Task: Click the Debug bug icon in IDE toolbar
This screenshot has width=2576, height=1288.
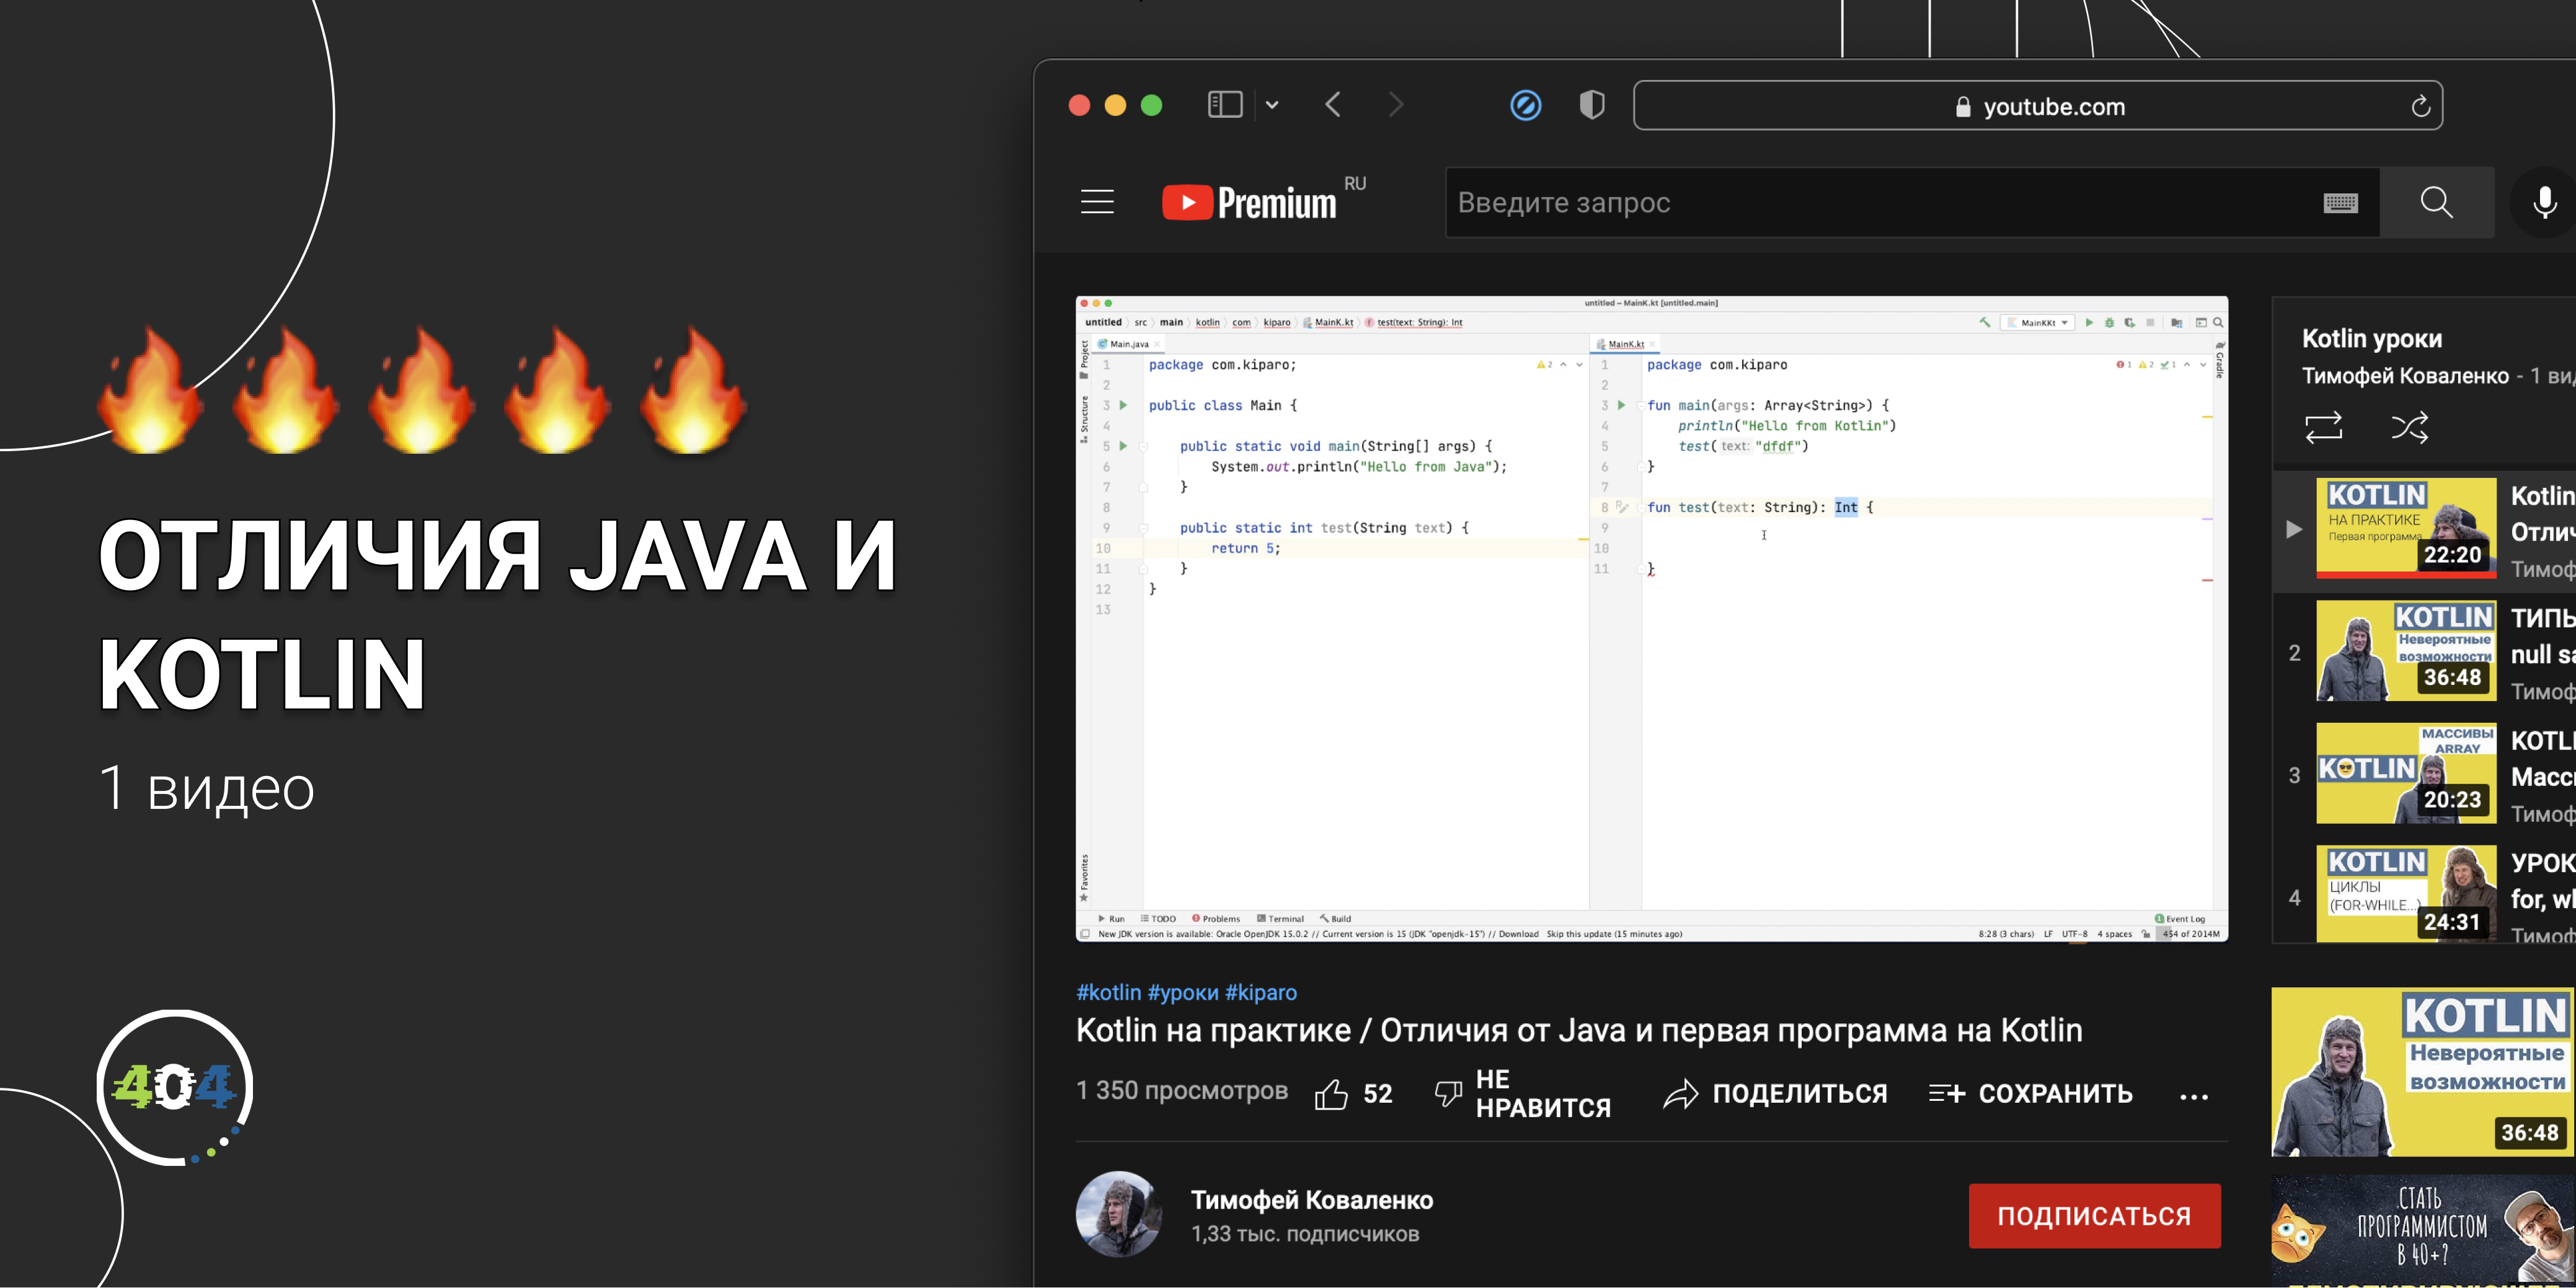Action: point(2109,322)
